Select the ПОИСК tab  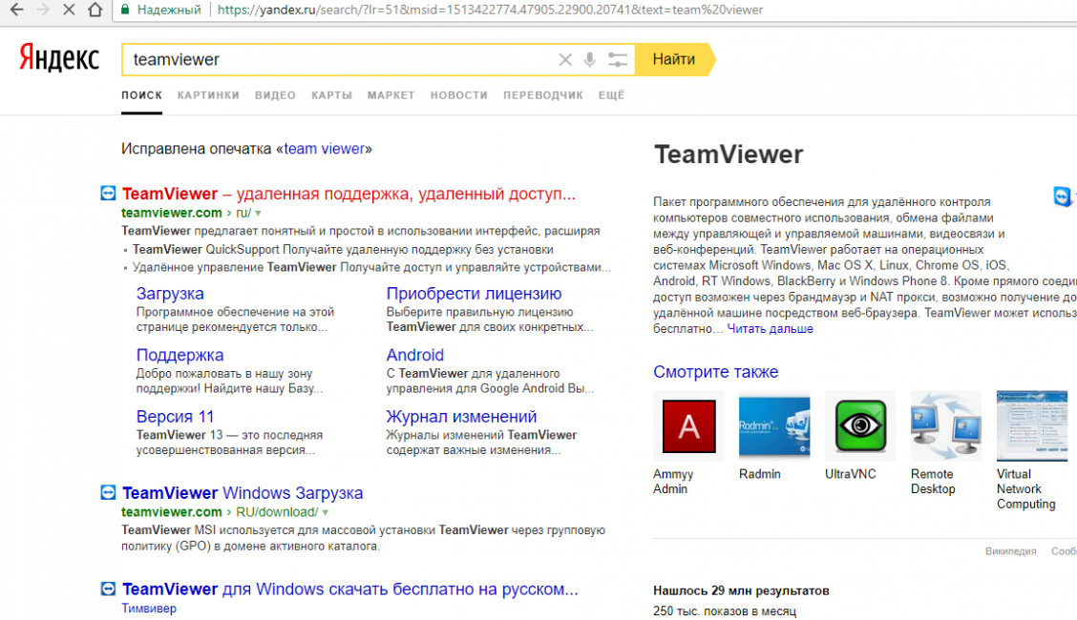click(x=142, y=95)
